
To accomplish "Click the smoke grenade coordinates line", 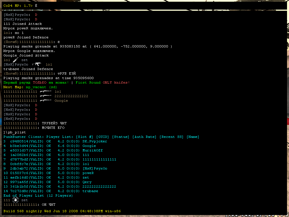I will coord(88,46).
